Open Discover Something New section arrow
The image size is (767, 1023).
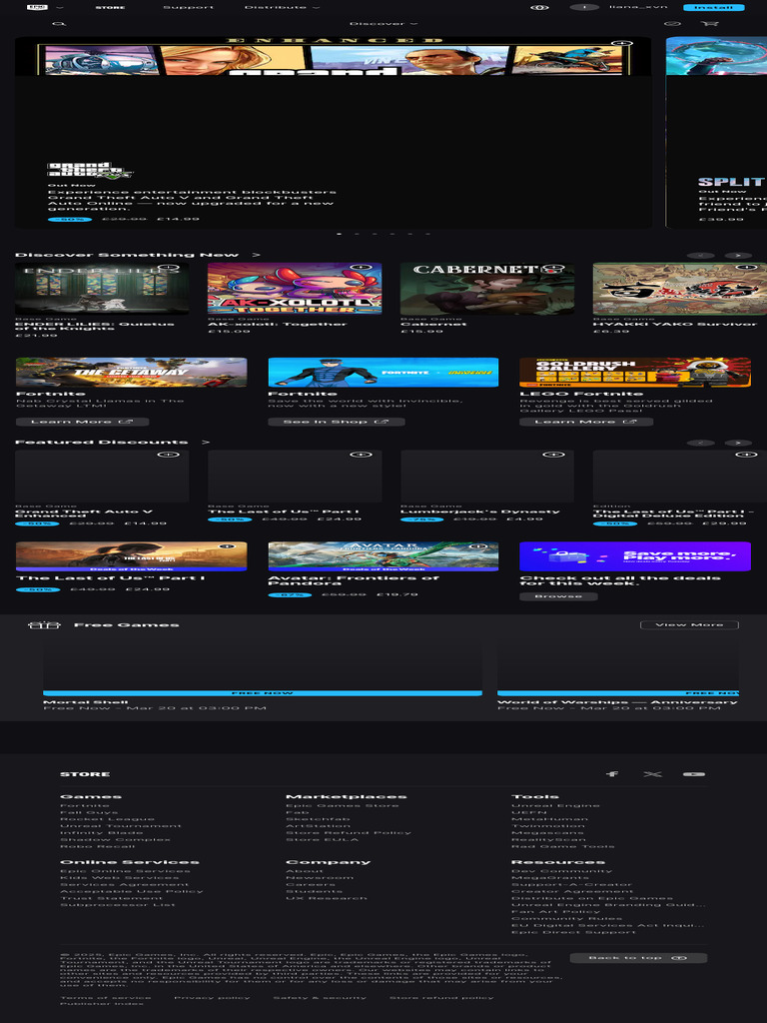[257, 255]
